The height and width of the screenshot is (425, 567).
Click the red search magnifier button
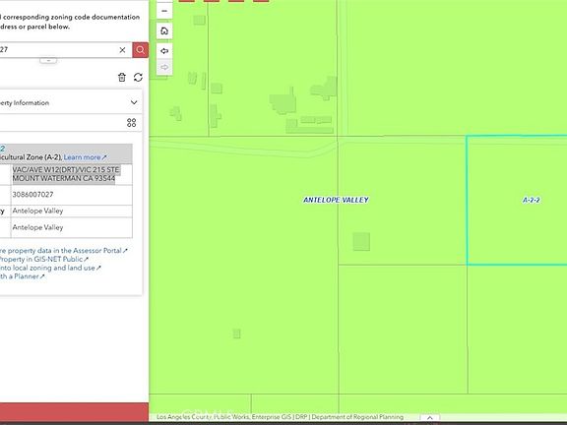[141, 50]
